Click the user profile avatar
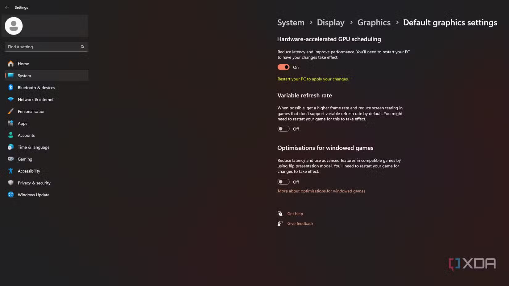The width and height of the screenshot is (509, 286). (x=14, y=26)
